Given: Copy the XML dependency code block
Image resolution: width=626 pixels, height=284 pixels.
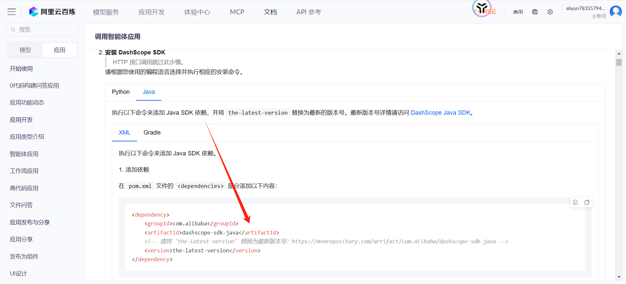Looking at the screenshot, I should click(587, 203).
